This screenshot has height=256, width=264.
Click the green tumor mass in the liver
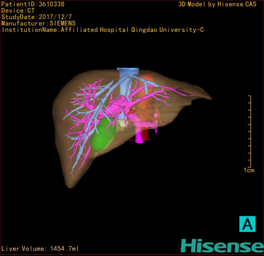point(104,134)
